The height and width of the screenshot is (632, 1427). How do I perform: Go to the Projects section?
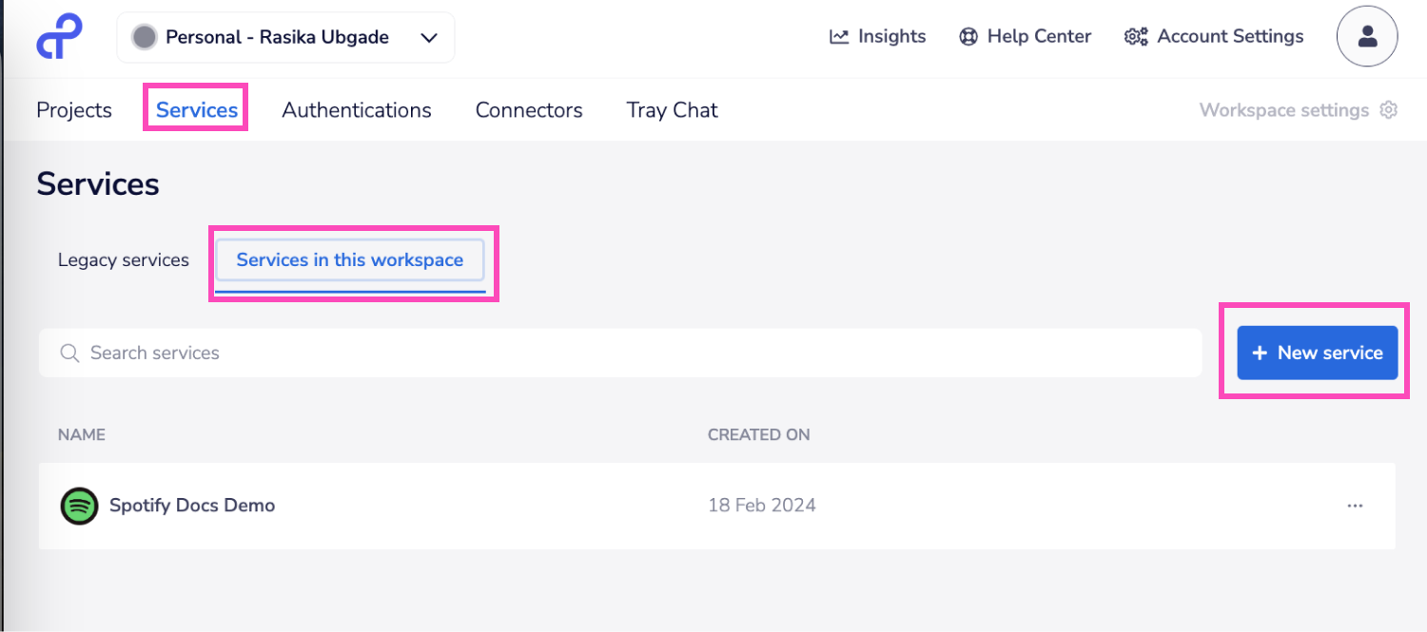click(x=73, y=109)
